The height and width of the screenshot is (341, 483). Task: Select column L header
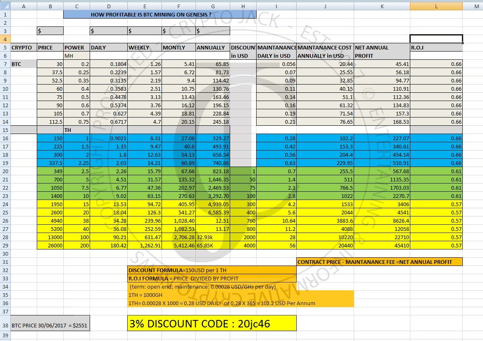[436, 6]
